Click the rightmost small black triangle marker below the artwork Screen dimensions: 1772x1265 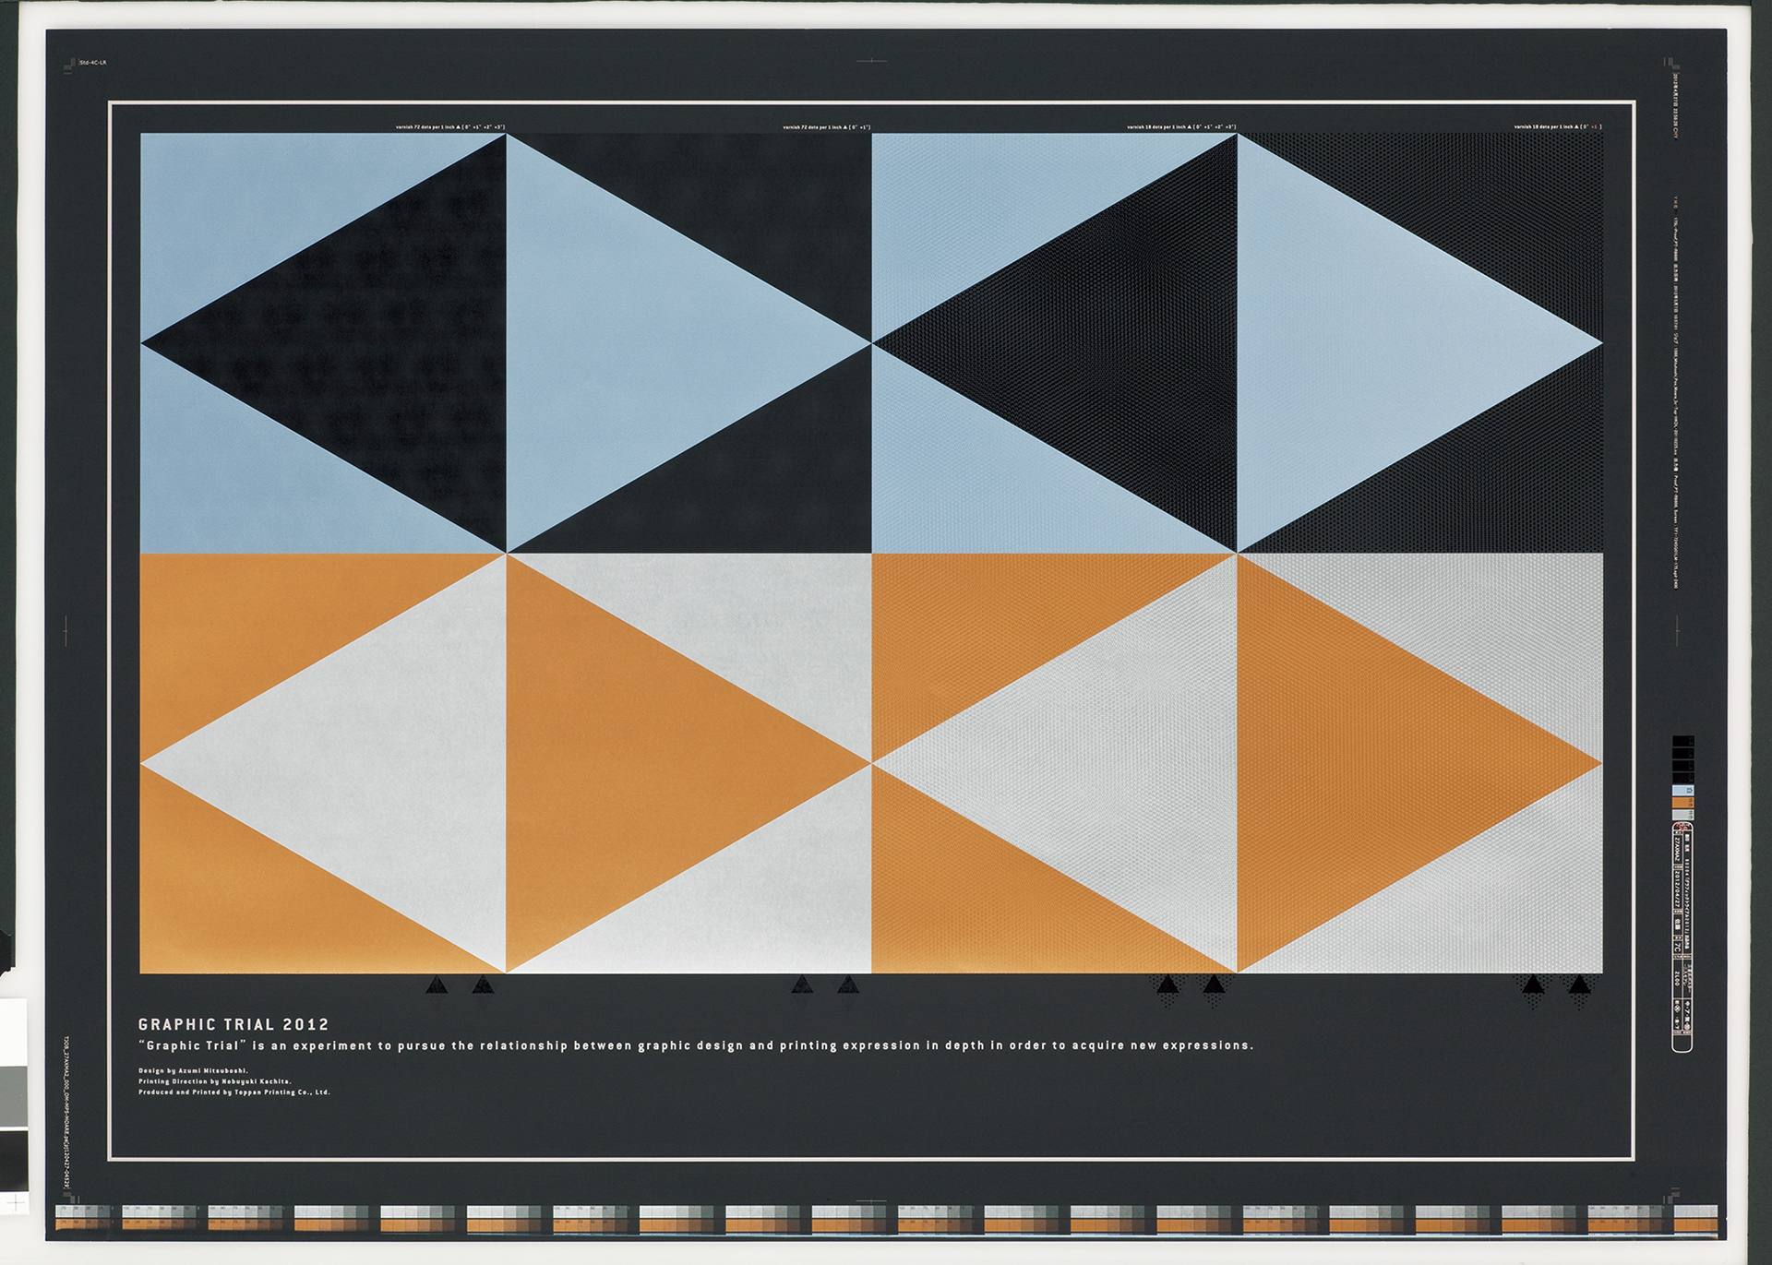point(1579,985)
